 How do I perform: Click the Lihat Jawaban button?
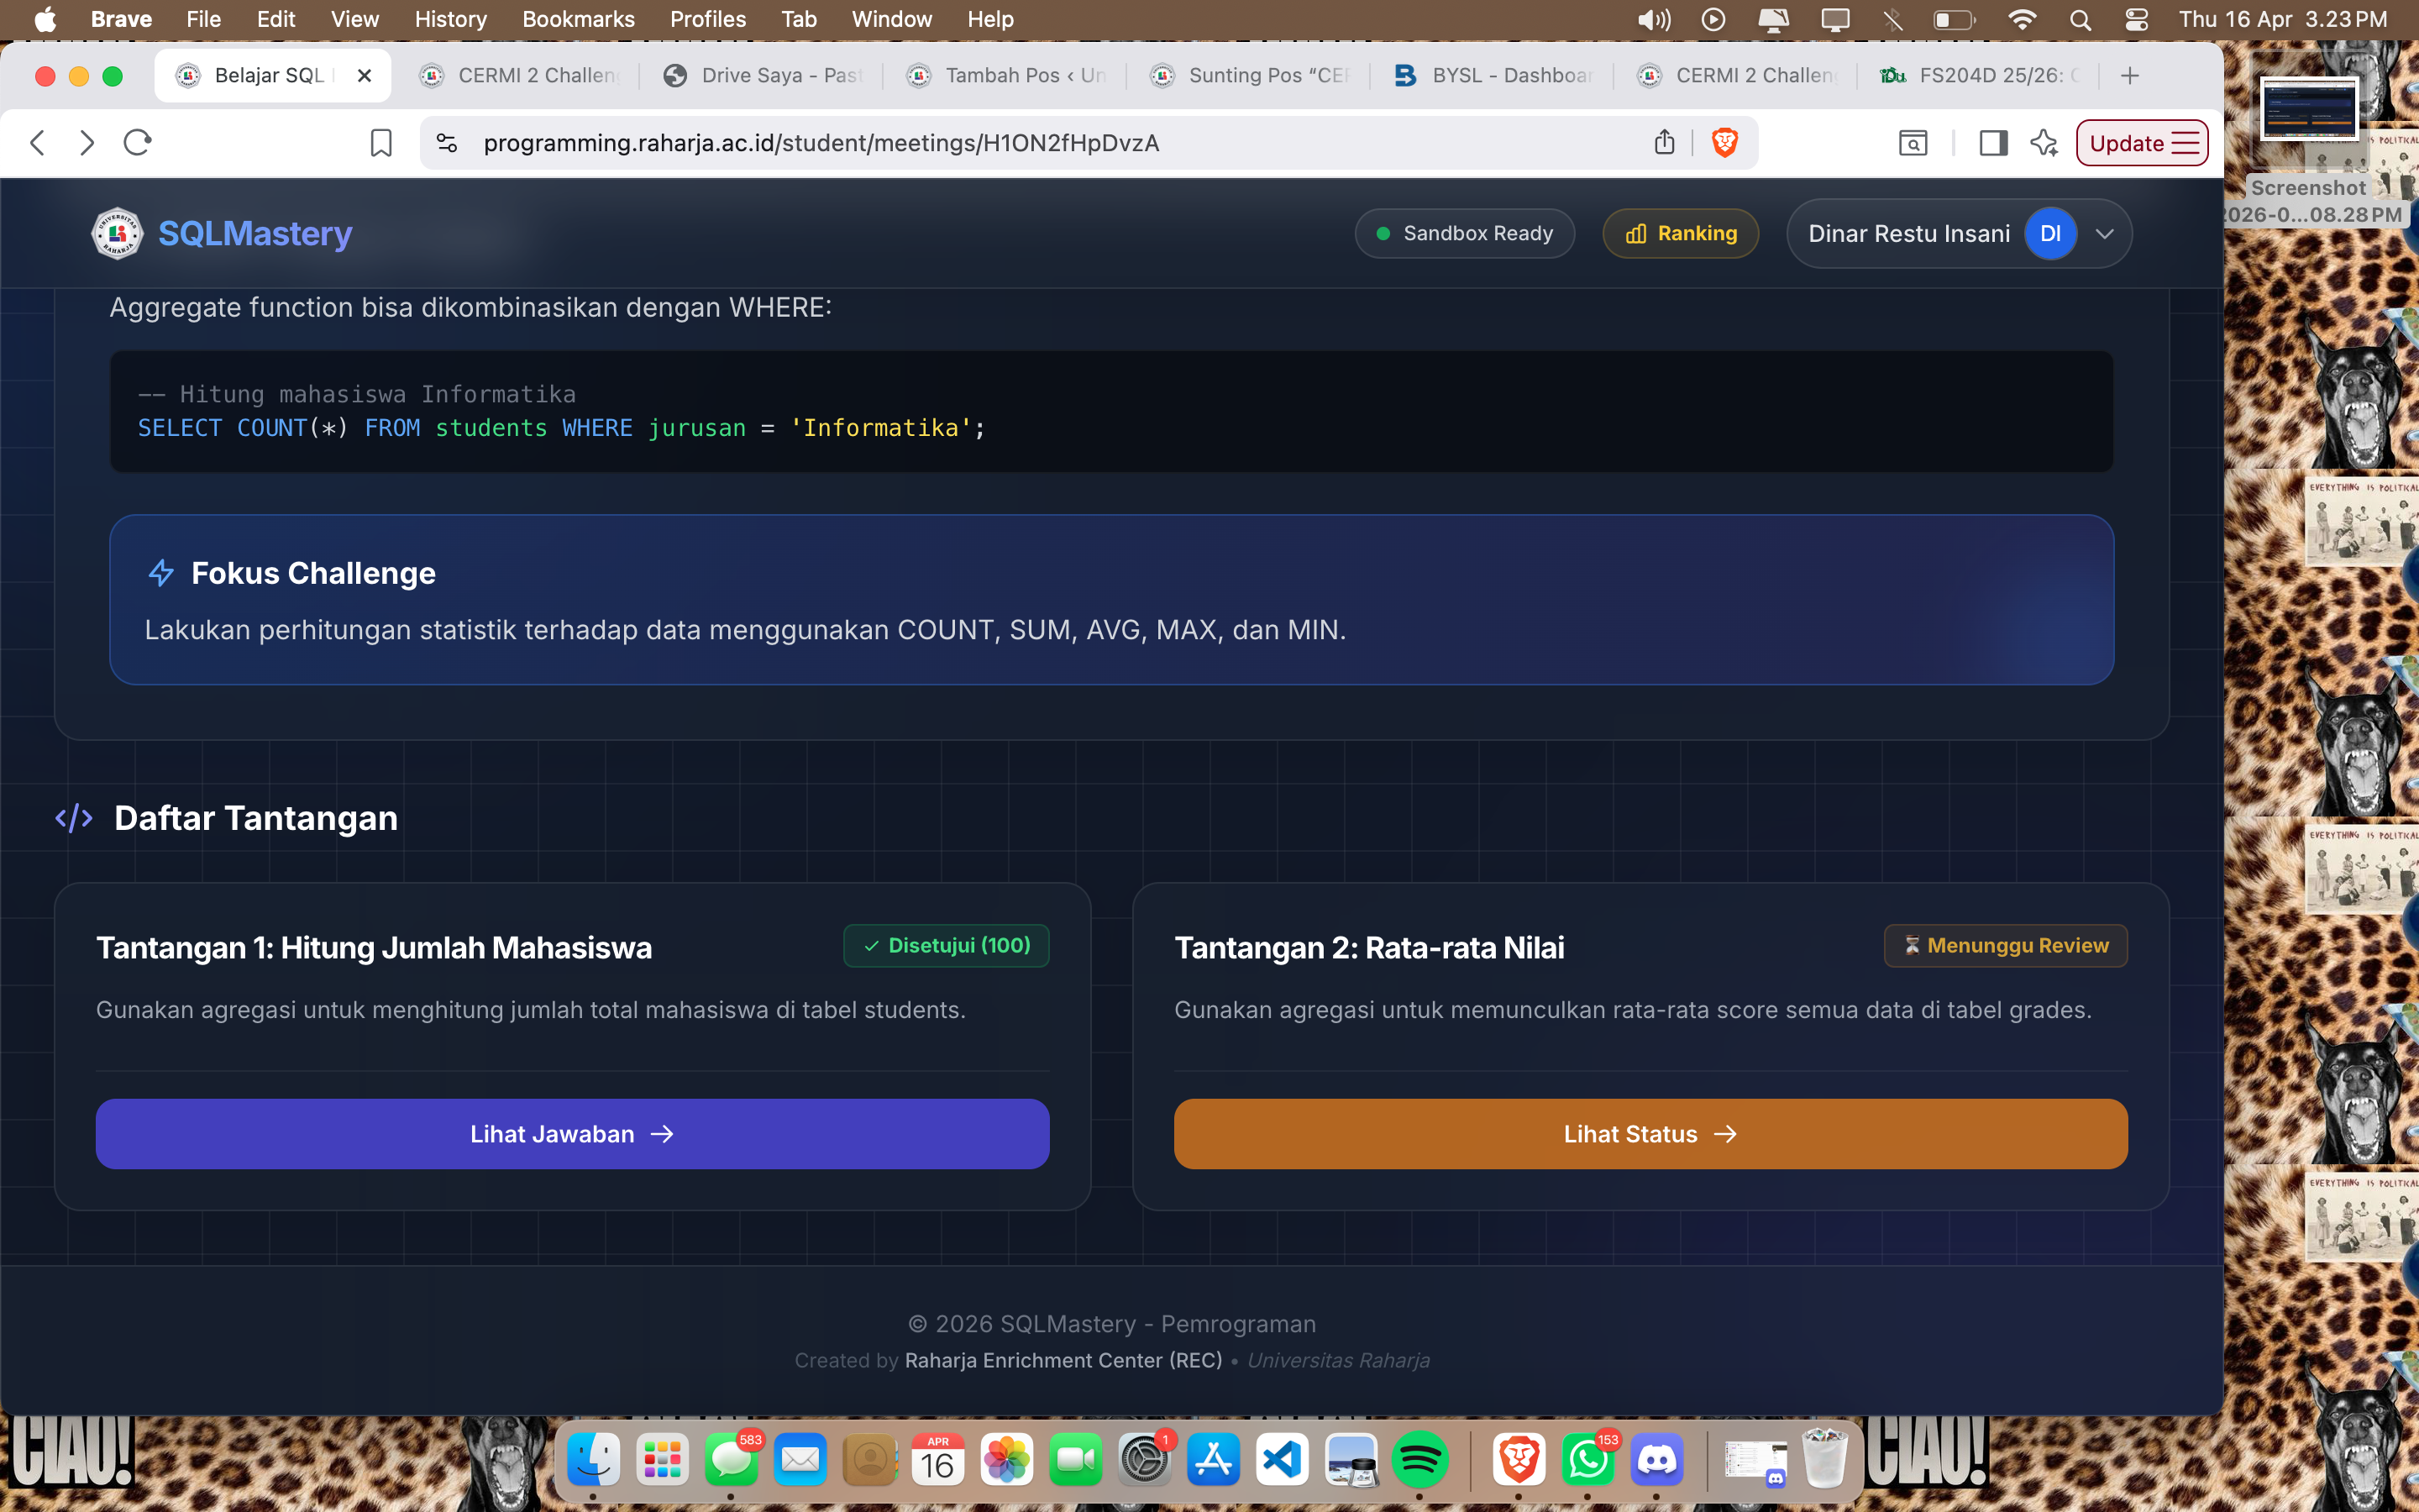click(x=572, y=1134)
